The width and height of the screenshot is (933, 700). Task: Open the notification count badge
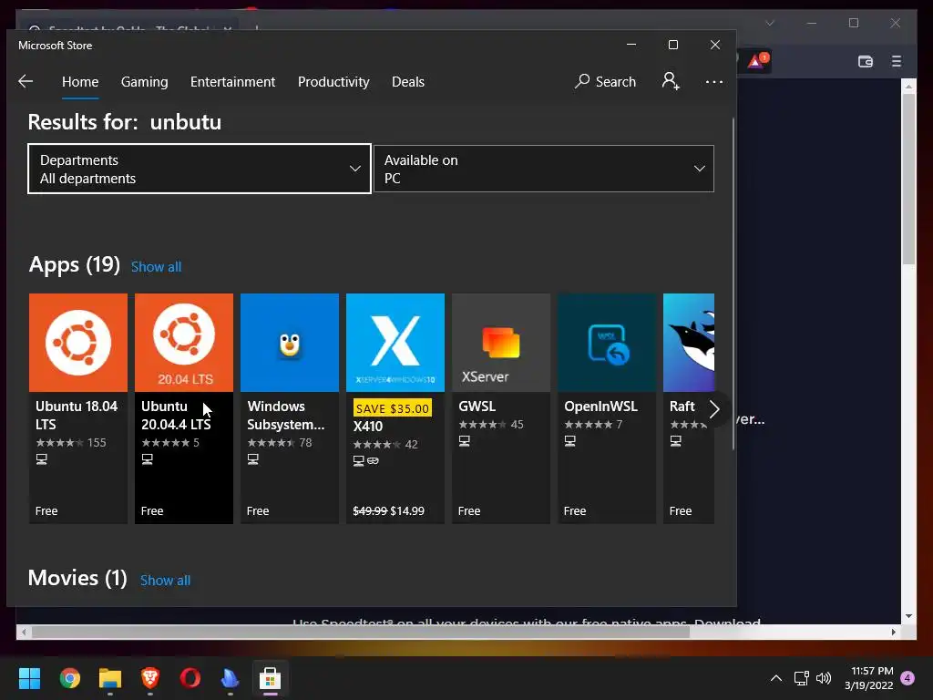tap(908, 678)
